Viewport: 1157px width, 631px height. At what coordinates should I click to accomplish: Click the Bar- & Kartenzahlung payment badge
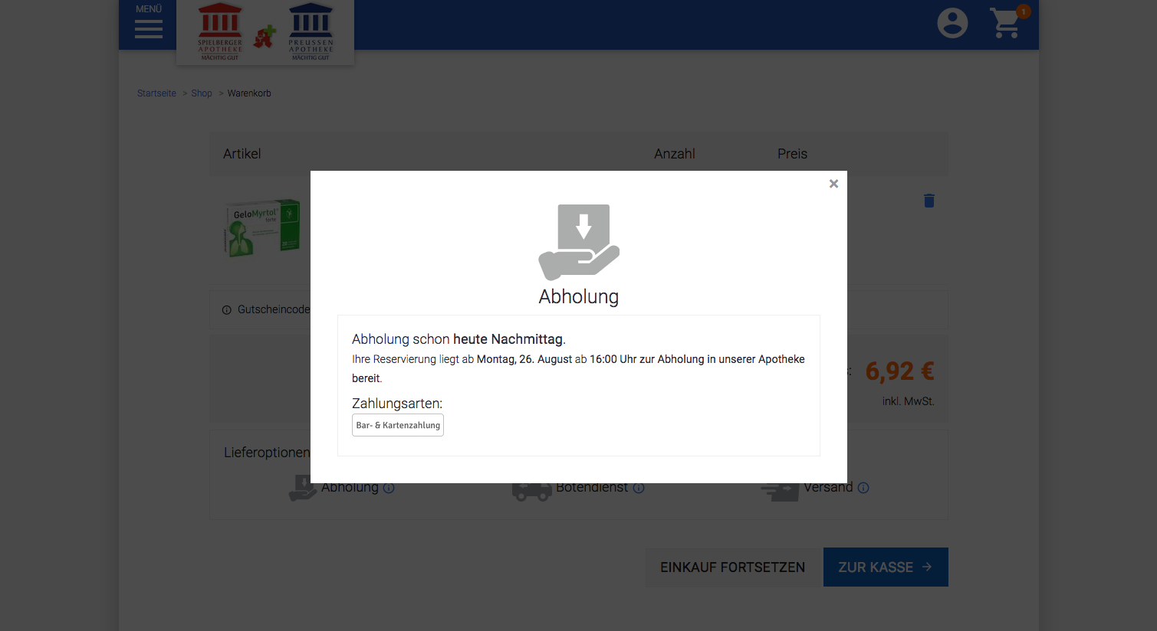(x=398, y=425)
